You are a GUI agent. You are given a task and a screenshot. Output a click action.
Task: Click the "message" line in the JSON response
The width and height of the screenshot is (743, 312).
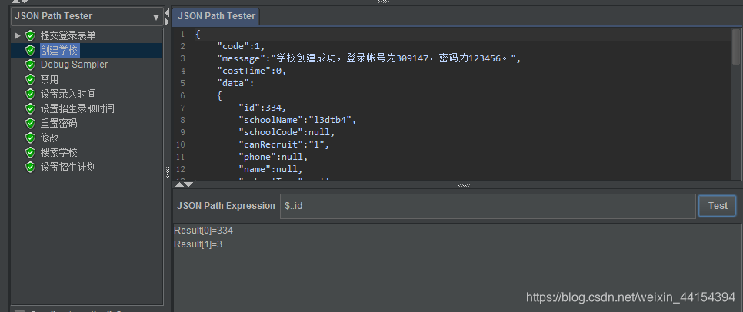point(368,58)
